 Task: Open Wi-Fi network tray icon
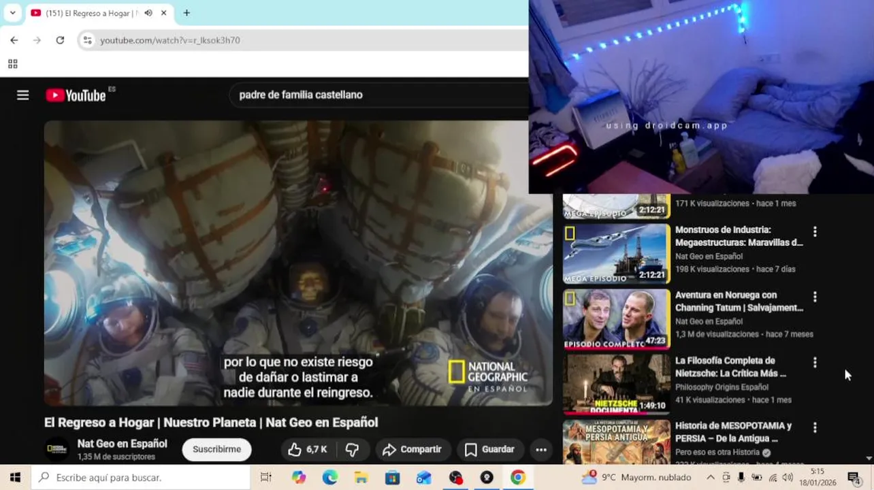pos(773,478)
